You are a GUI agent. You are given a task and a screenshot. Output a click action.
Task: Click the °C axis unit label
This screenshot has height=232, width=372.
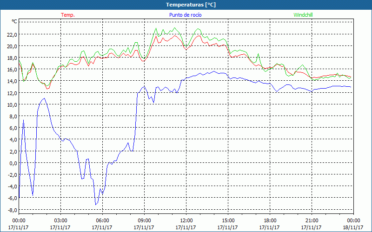14,21
